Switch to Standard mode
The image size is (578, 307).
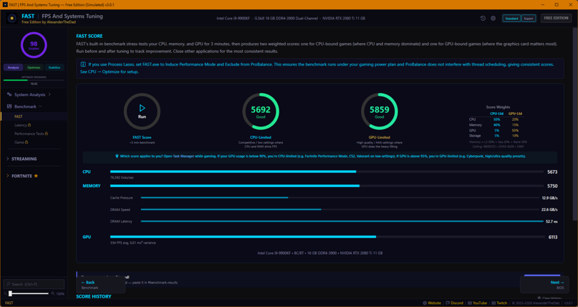point(512,18)
